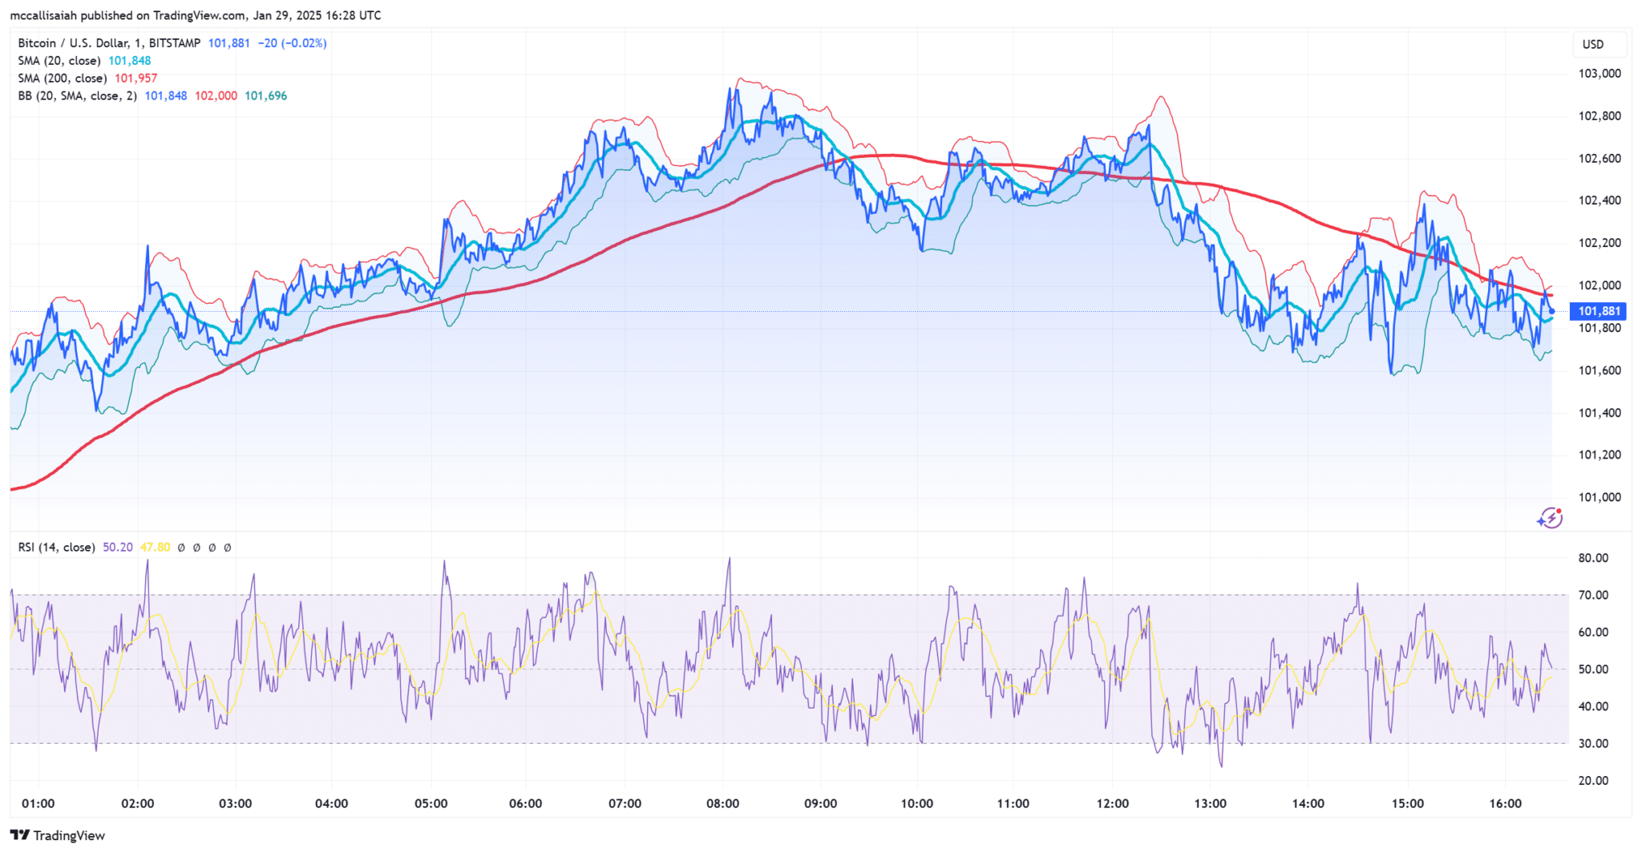Viewport: 1642px width, 853px height.
Task: Click the first null symbol in RSI legend
Action: (x=181, y=548)
